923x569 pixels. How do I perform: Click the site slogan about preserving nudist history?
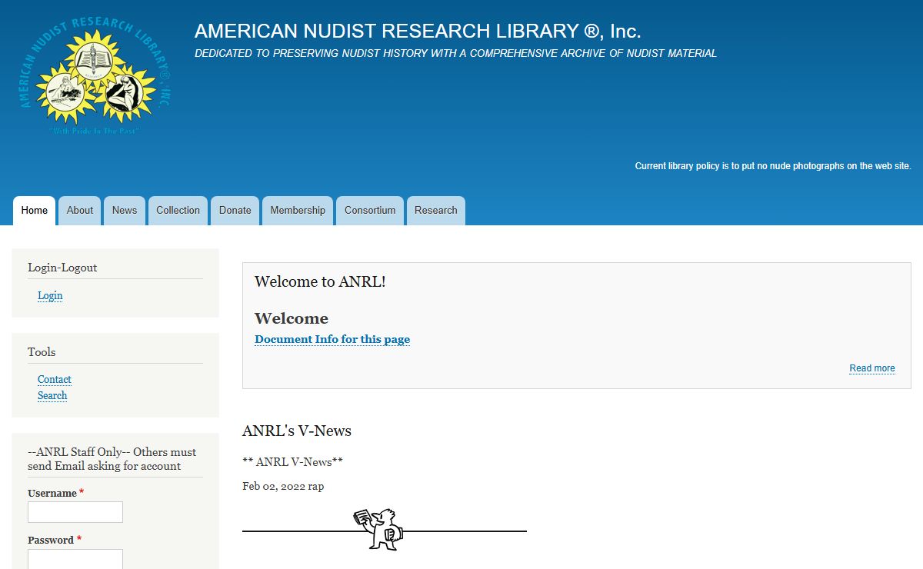(x=455, y=54)
